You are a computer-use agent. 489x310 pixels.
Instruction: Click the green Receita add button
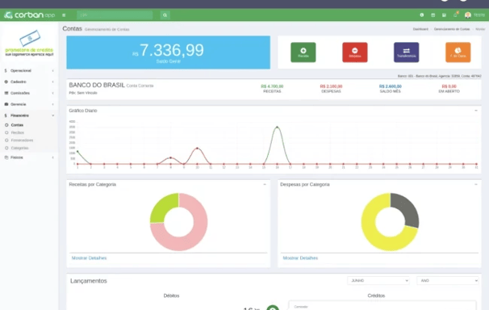(303, 52)
